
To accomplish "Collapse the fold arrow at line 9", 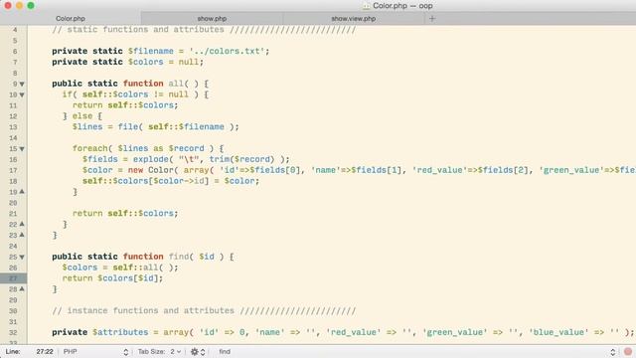I will tap(22, 84).
